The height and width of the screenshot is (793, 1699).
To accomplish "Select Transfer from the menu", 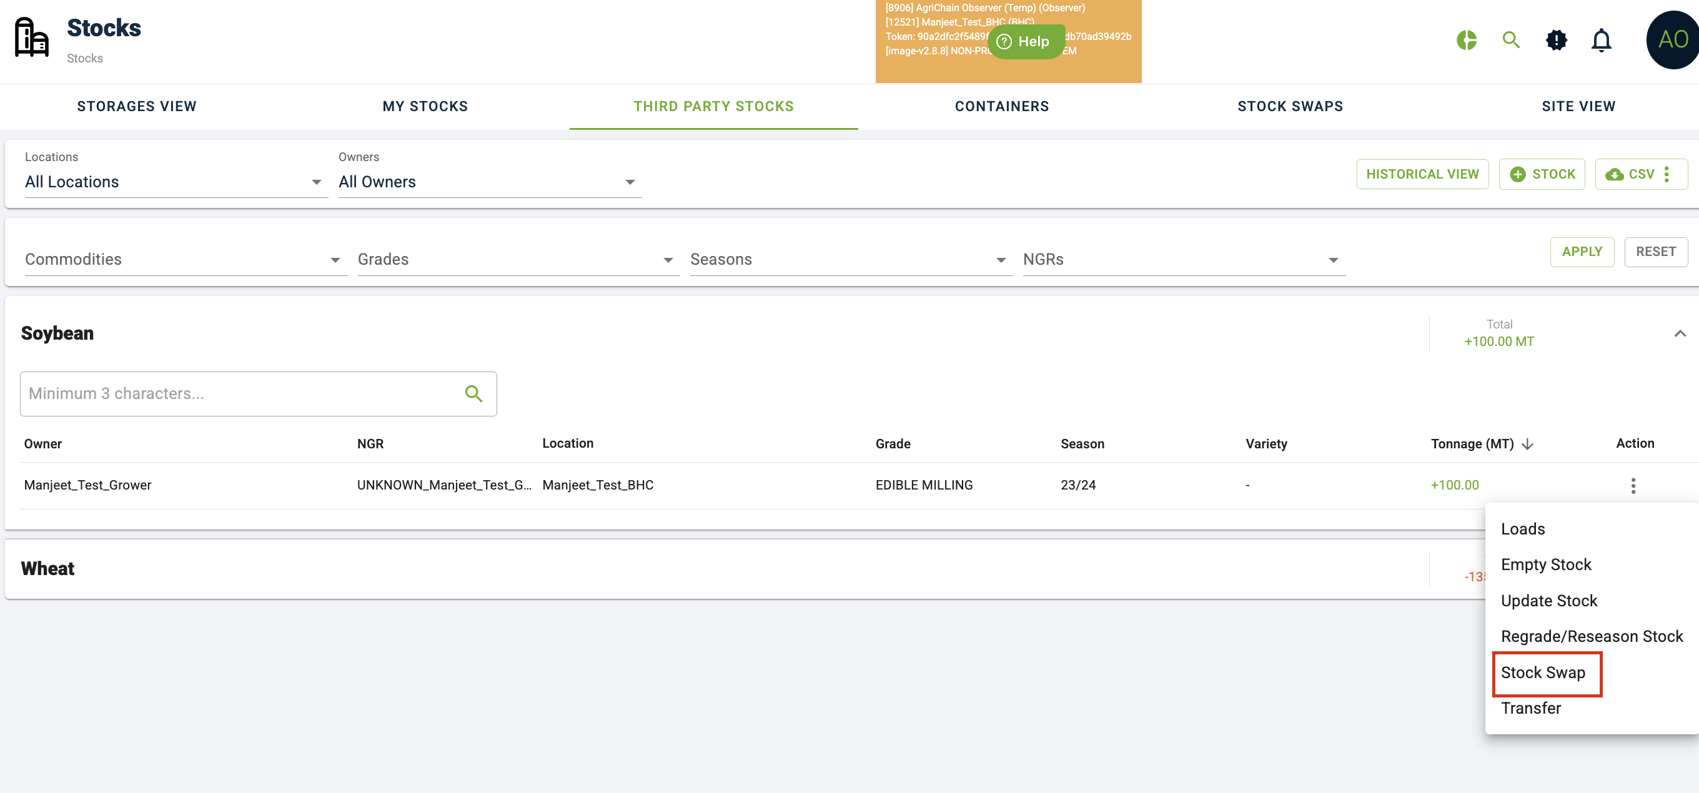I will (x=1592, y=708).
